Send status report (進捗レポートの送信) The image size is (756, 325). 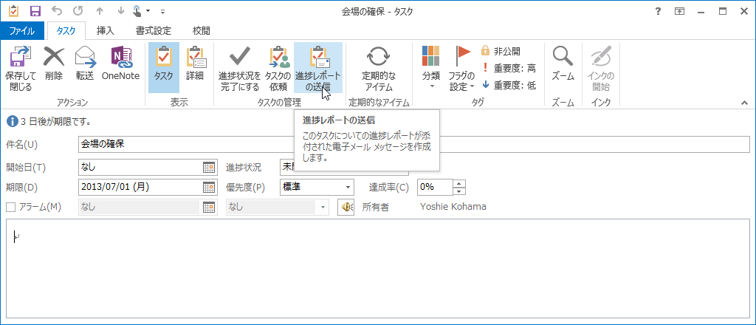click(318, 67)
